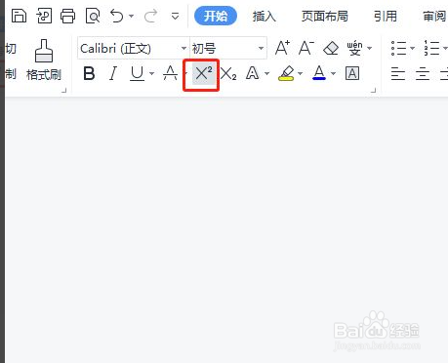The width and height of the screenshot is (448, 363).
Task: Open the Print Preview icon
Action: tap(93, 16)
